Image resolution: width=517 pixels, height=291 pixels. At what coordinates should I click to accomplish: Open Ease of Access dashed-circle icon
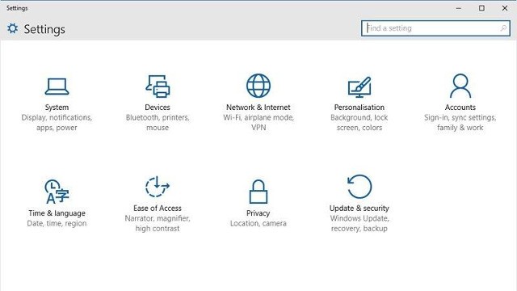coord(158,187)
